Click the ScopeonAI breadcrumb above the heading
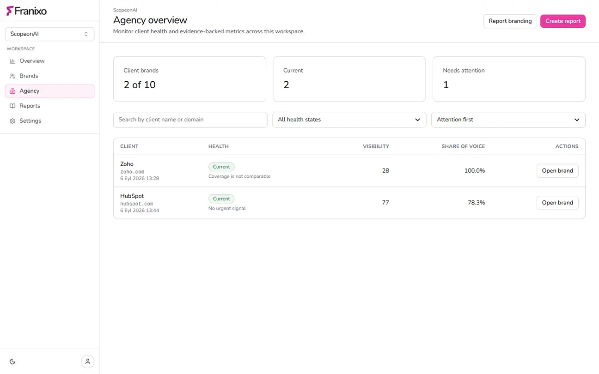The image size is (599, 374). 125,10
